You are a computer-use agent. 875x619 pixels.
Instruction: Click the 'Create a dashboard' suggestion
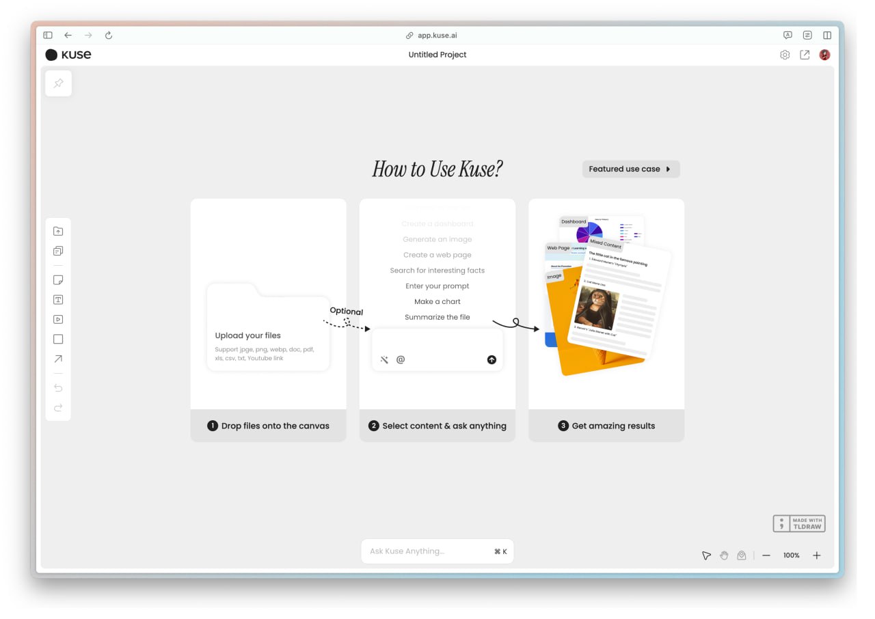point(437,223)
